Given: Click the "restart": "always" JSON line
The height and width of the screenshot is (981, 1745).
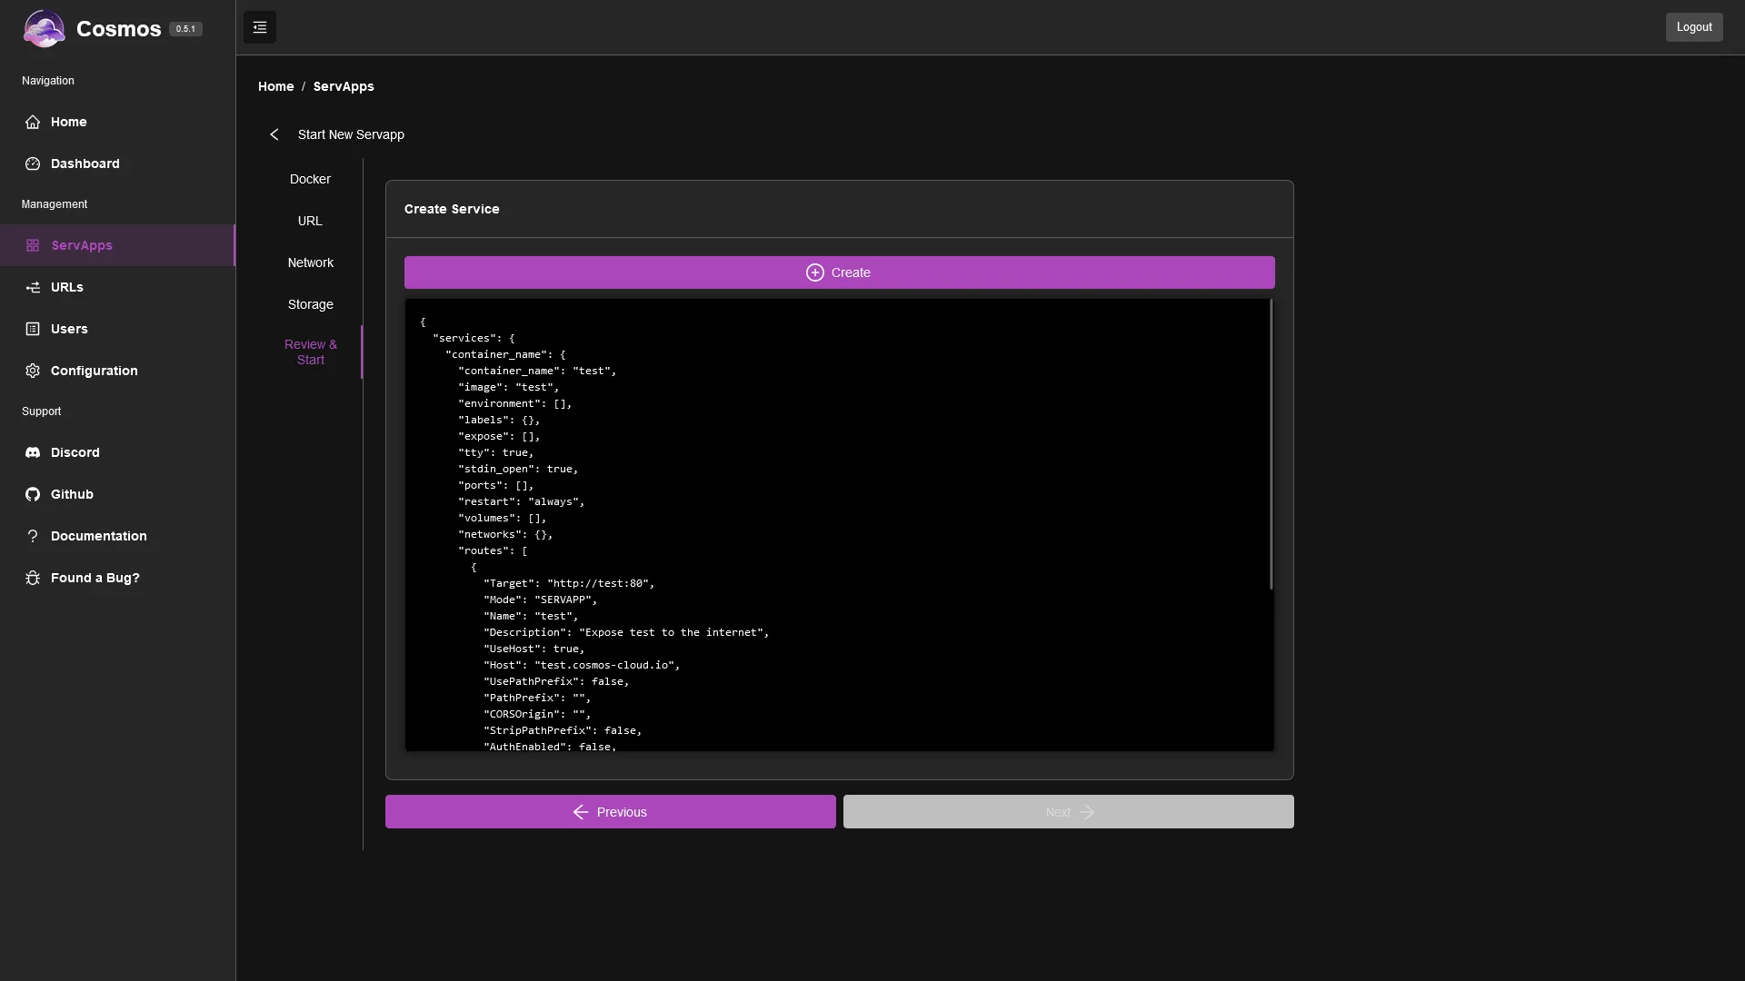Looking at the screenshot, I should [521, 501].
